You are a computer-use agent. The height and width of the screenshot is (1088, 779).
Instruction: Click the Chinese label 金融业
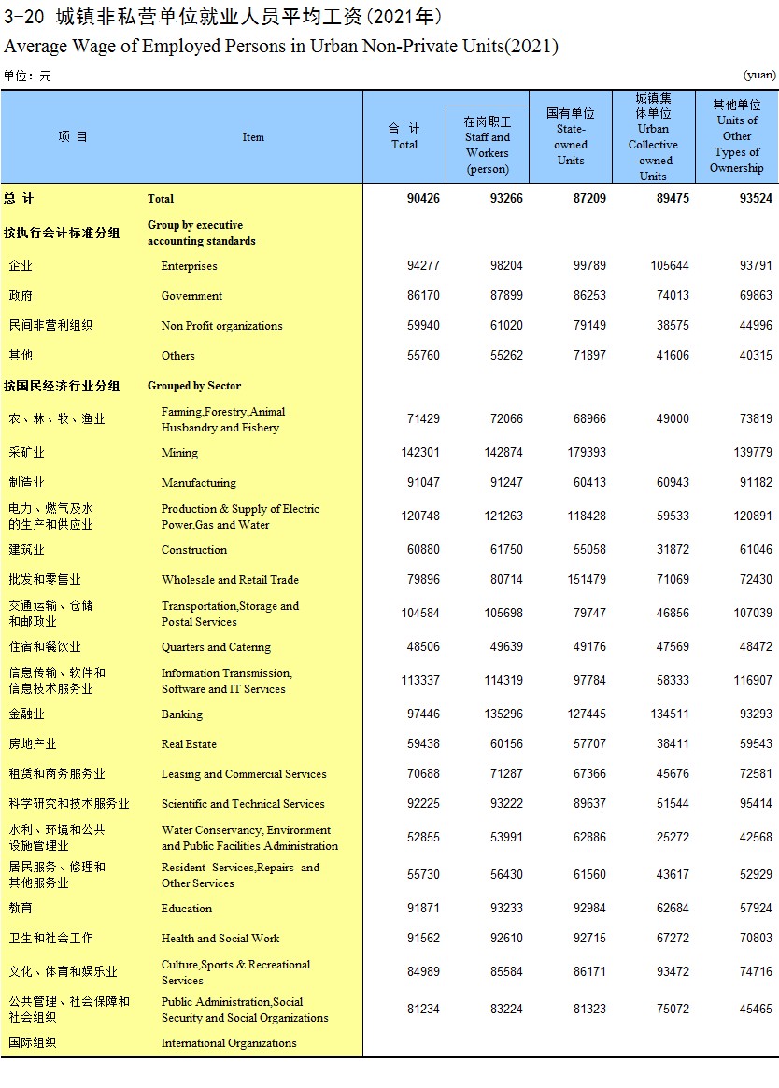tap(26, 714)
